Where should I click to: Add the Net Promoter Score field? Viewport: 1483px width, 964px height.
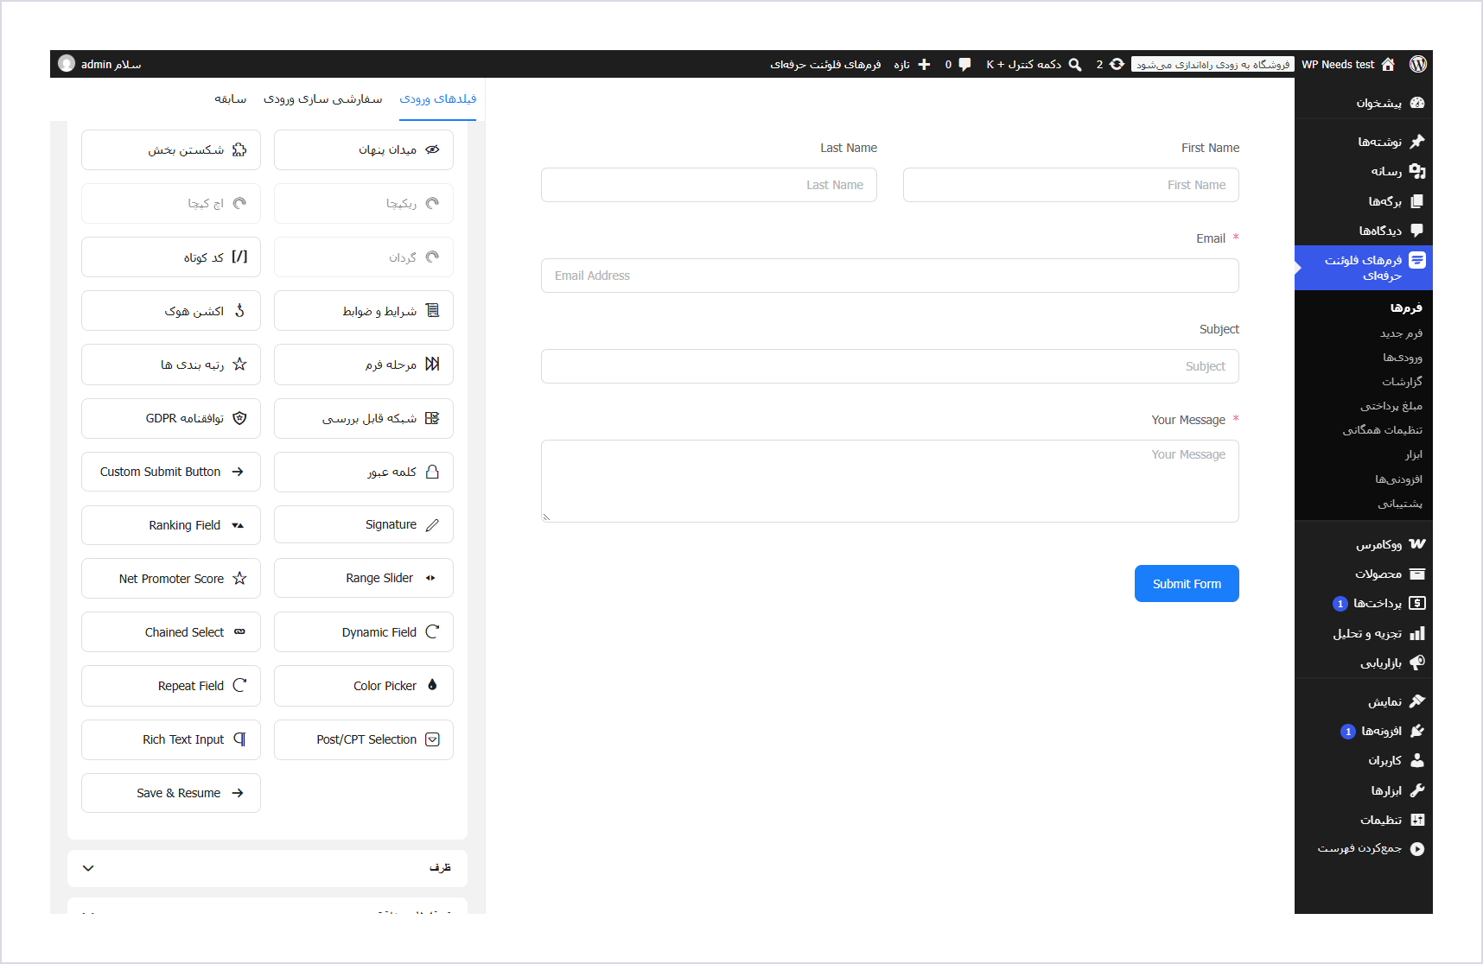[x=171, y=578]
